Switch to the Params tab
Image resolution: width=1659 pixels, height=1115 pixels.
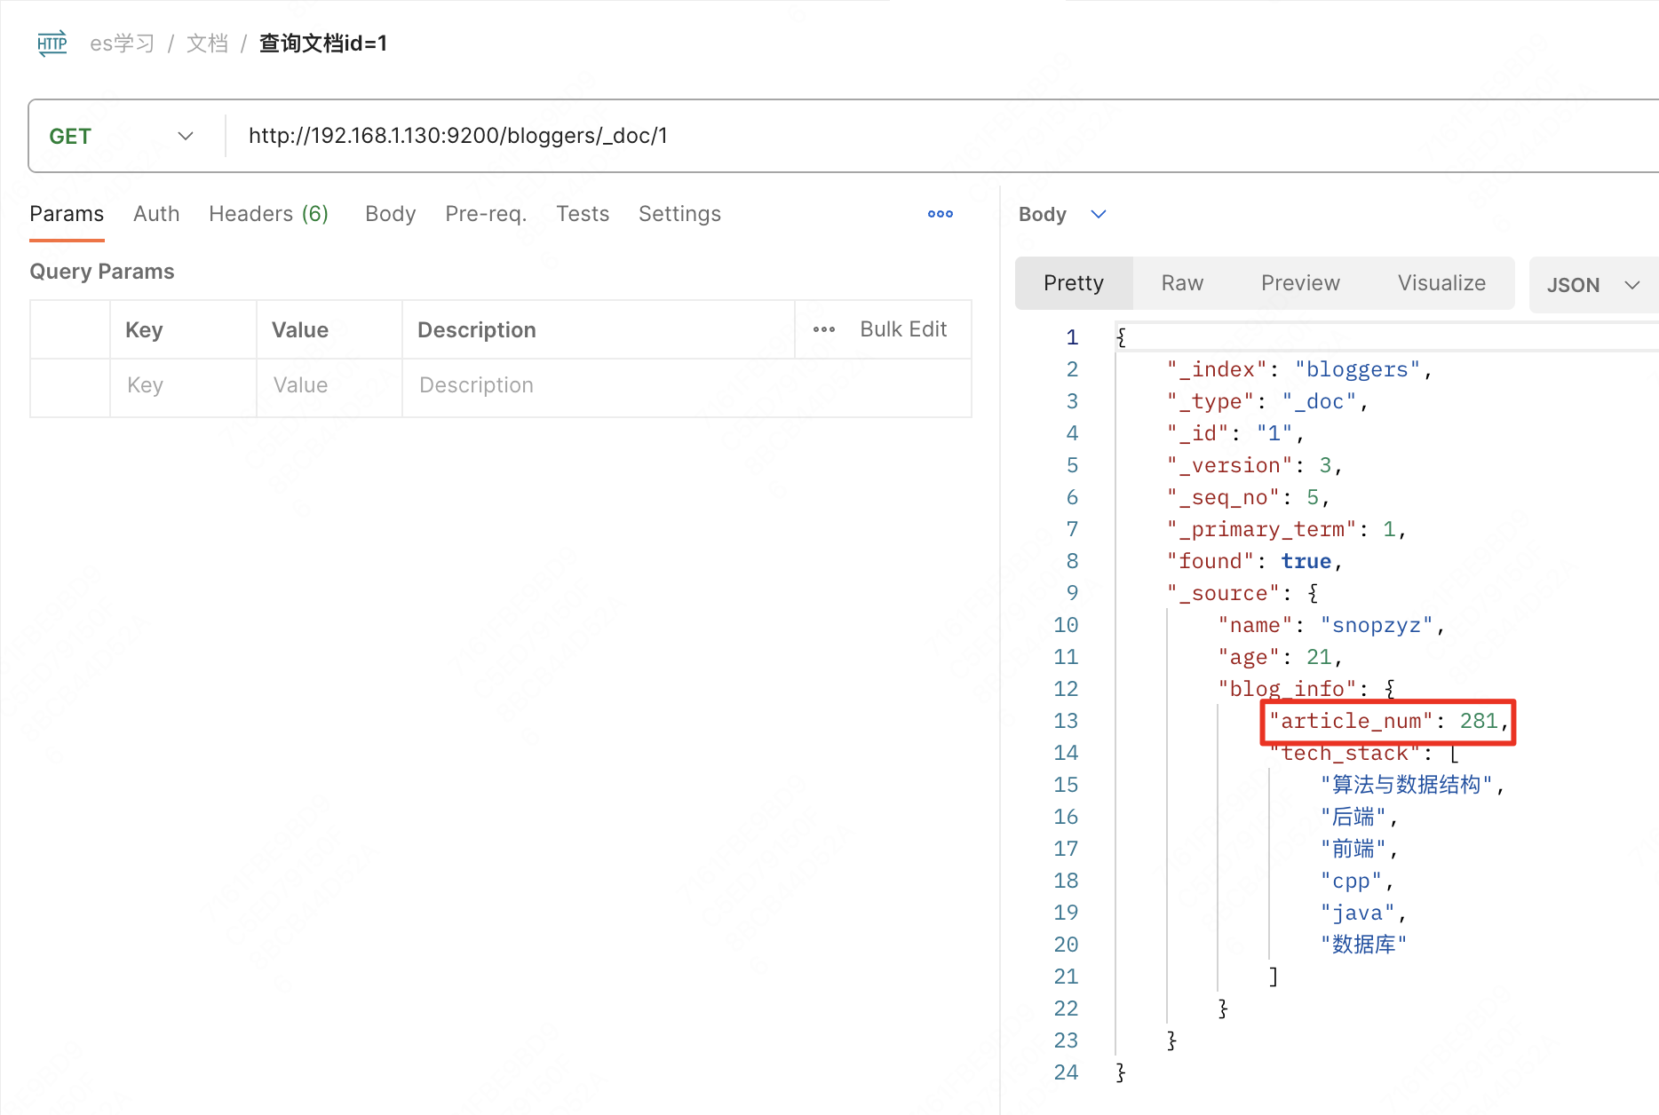tap(67, 214)
